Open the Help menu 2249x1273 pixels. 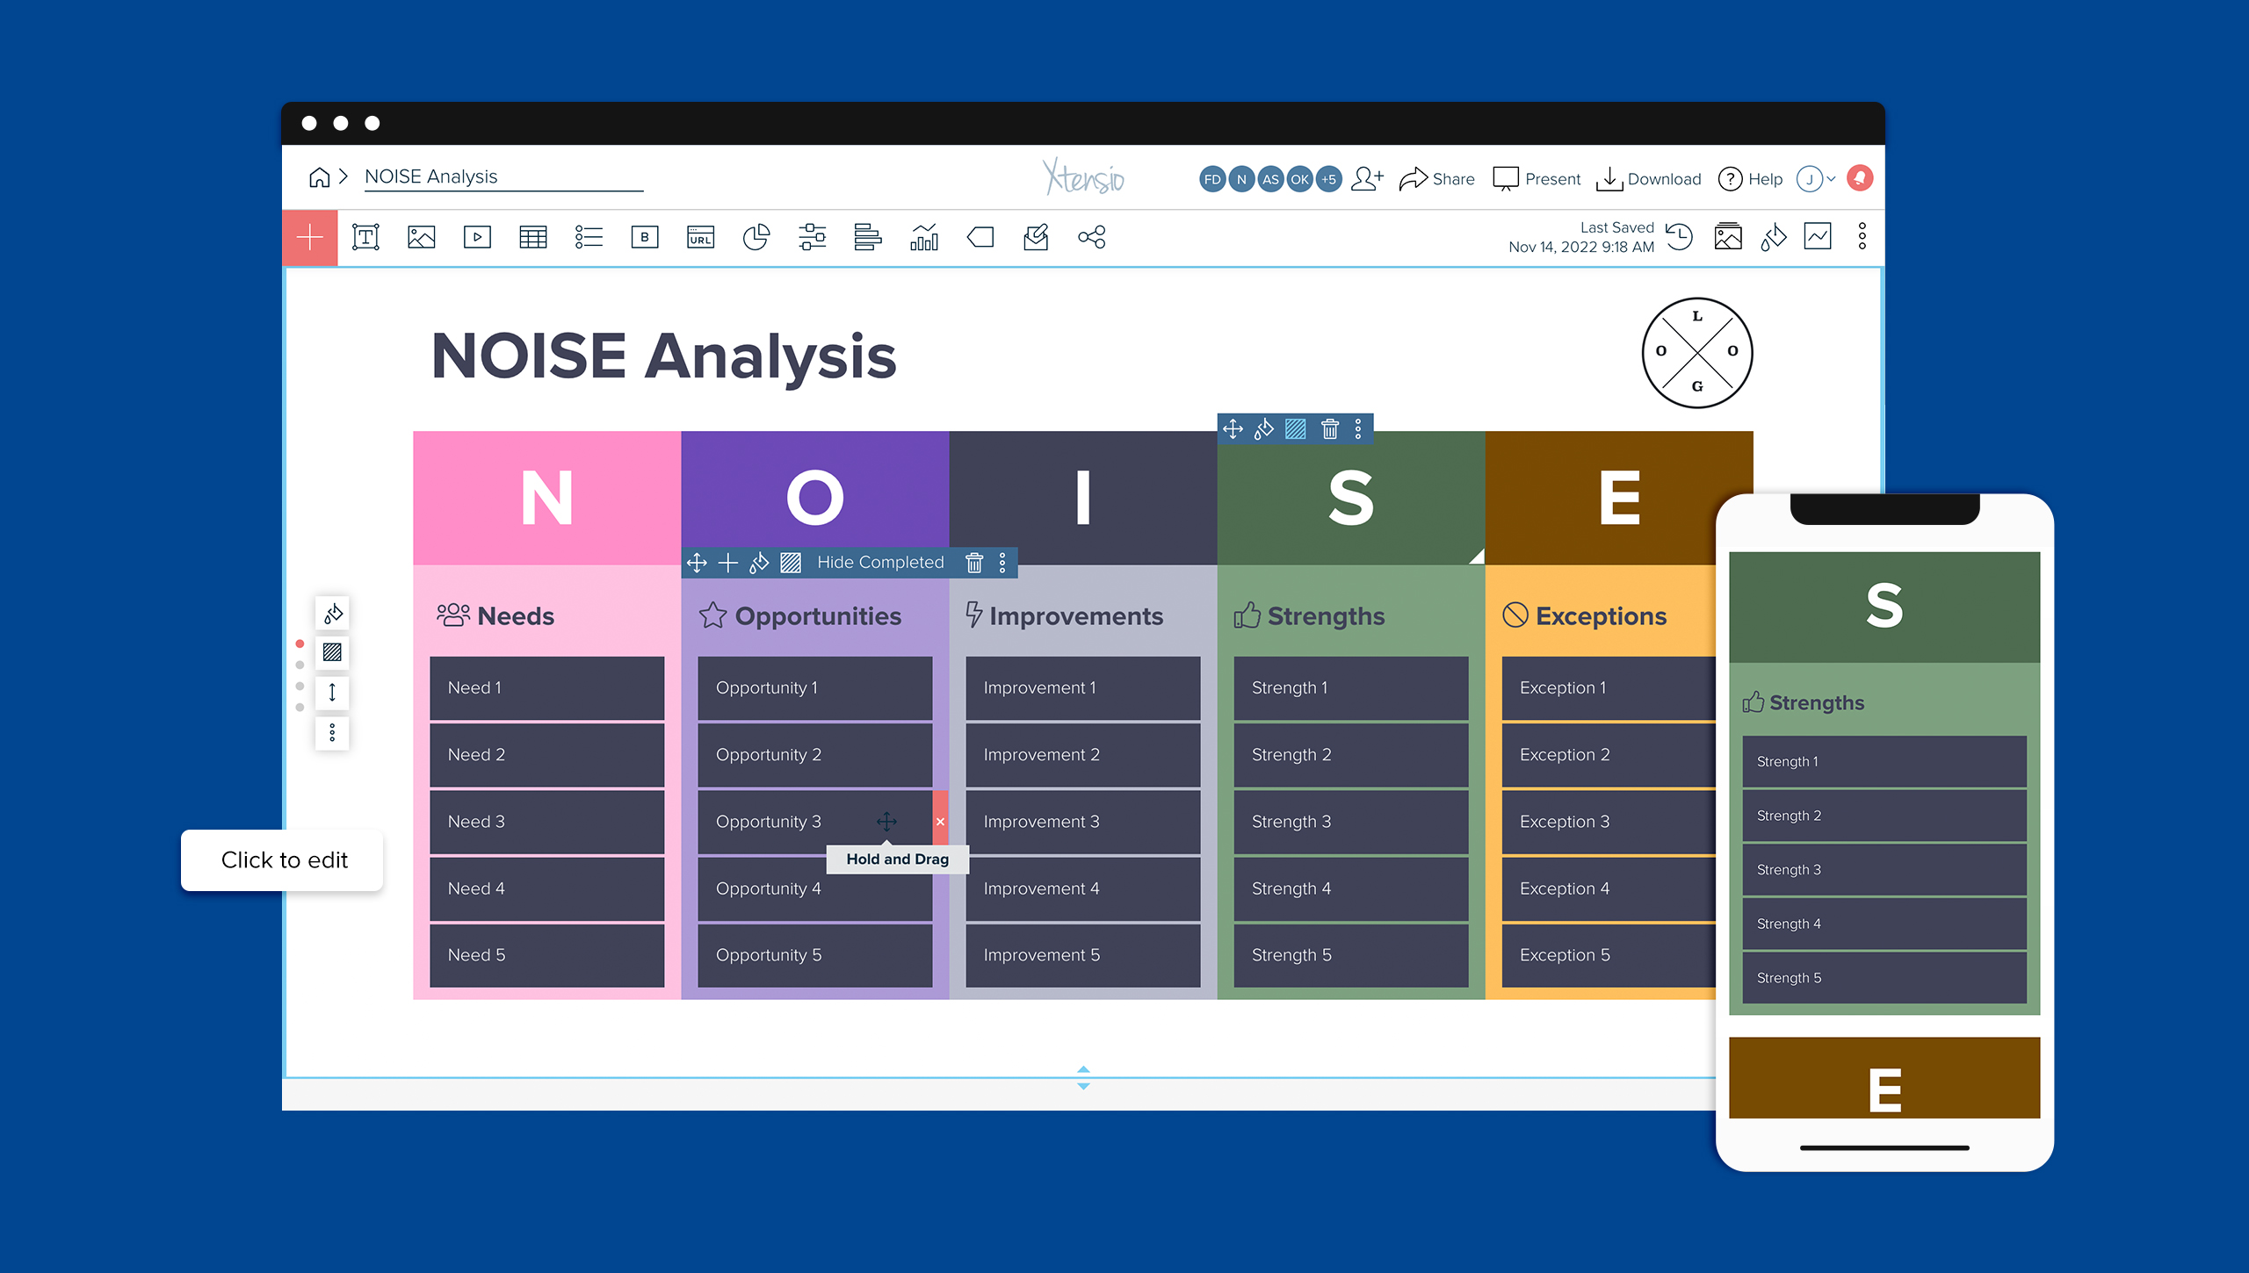(1750, 179)
